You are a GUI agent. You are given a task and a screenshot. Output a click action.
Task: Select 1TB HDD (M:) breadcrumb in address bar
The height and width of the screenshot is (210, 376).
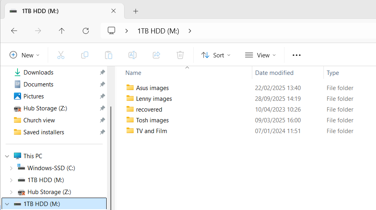158,31
